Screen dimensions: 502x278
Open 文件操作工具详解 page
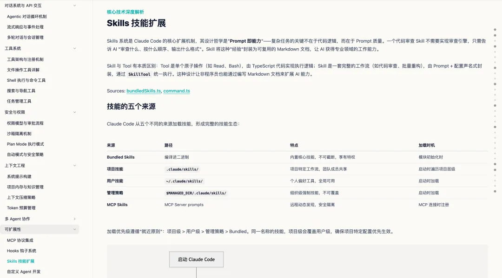click(23, 70)
